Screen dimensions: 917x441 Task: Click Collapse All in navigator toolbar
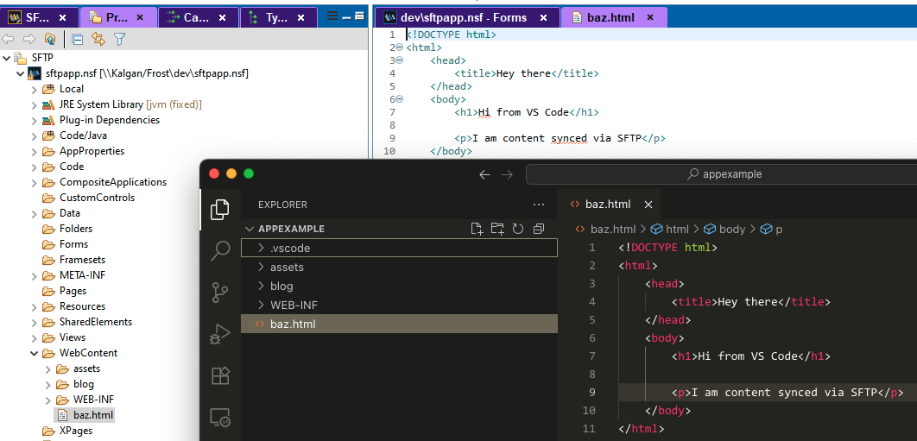tap(77, 39)
